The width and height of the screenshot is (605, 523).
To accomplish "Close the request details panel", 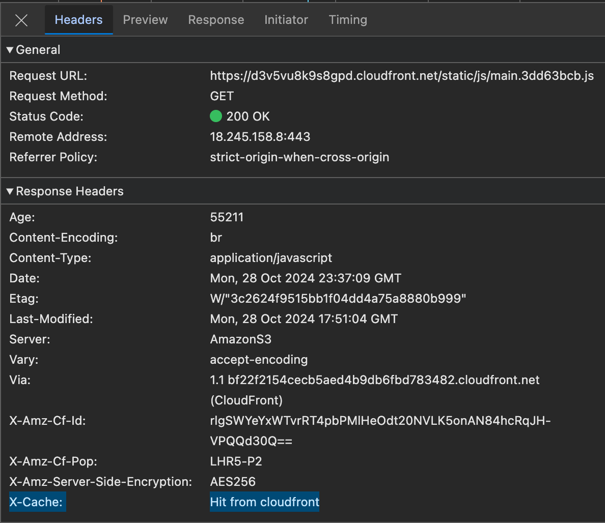I will [21, 20].
